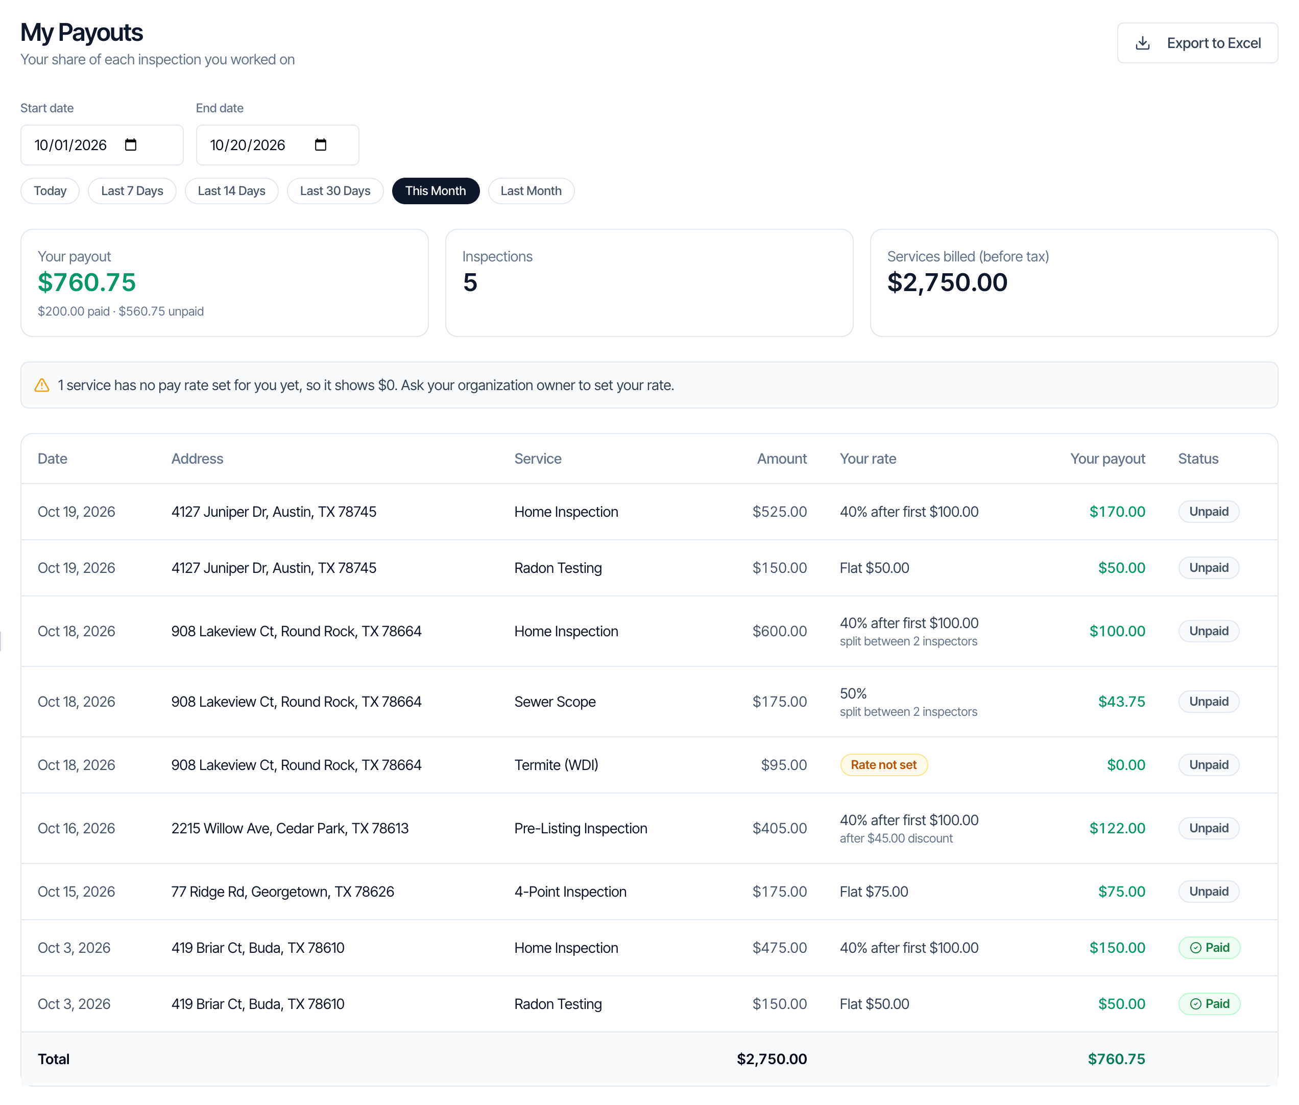
Task: Click the '$200.00 paid · $560.75 unpaid' text
Action: 121,311
